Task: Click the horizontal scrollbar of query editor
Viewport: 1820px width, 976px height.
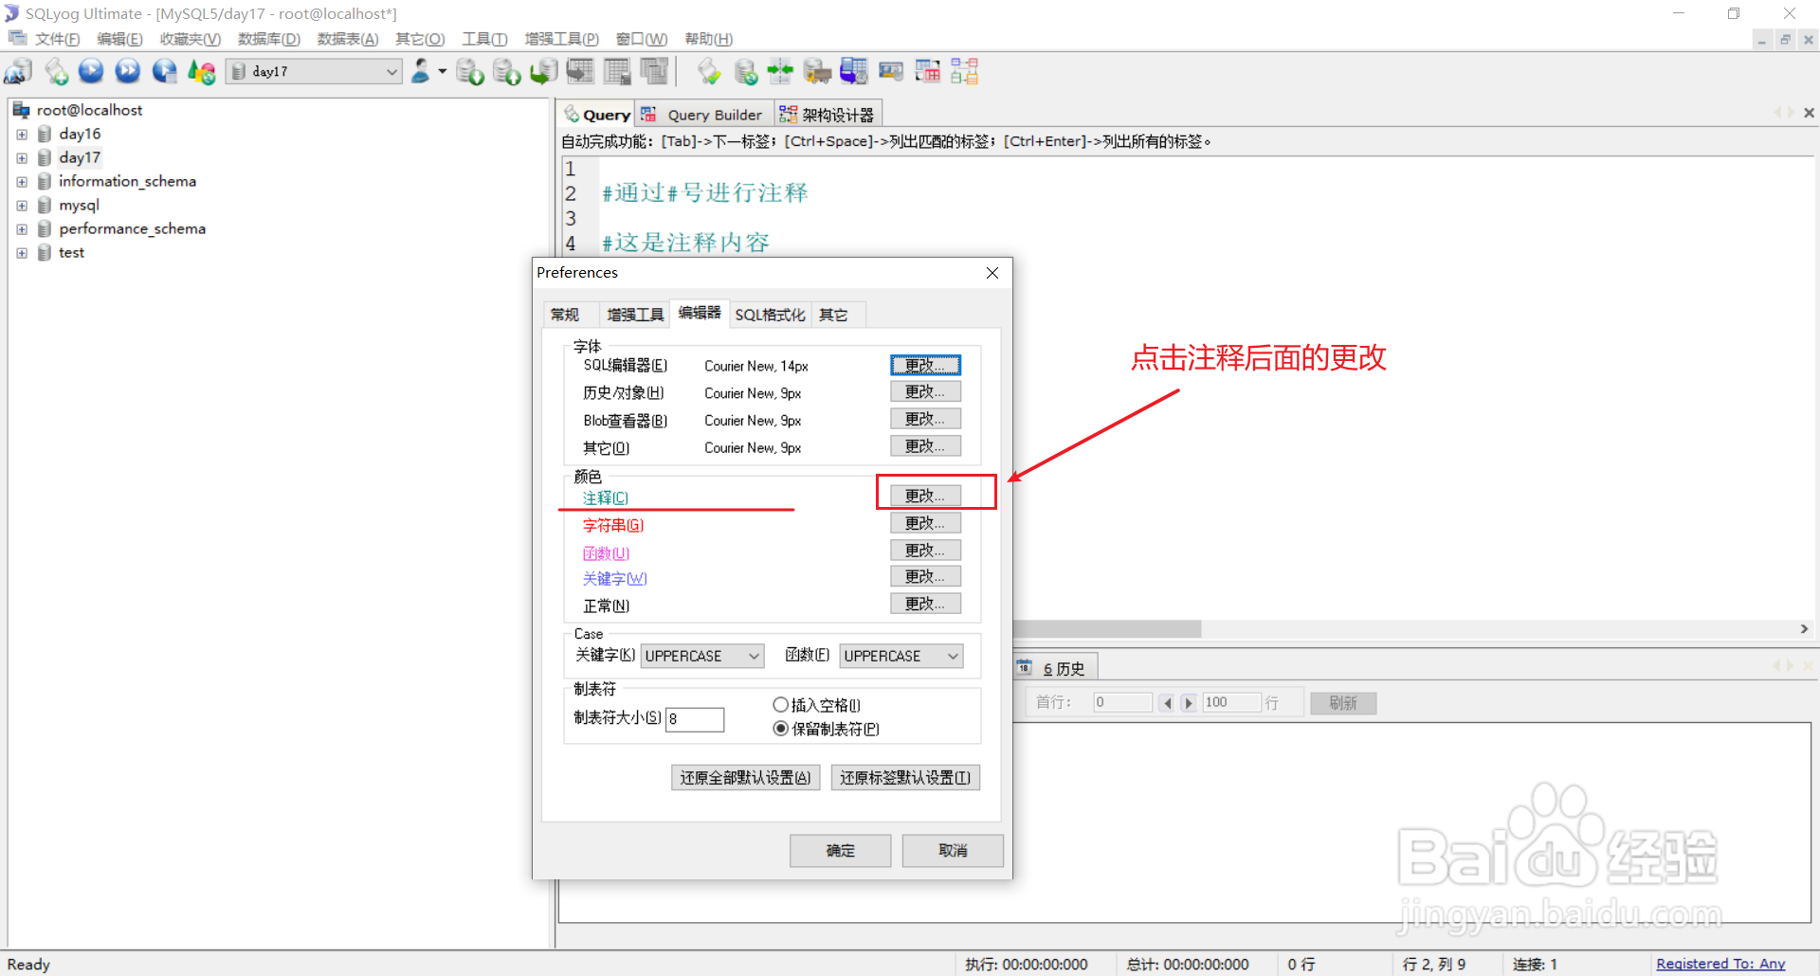Action: tap(1107, 629)
